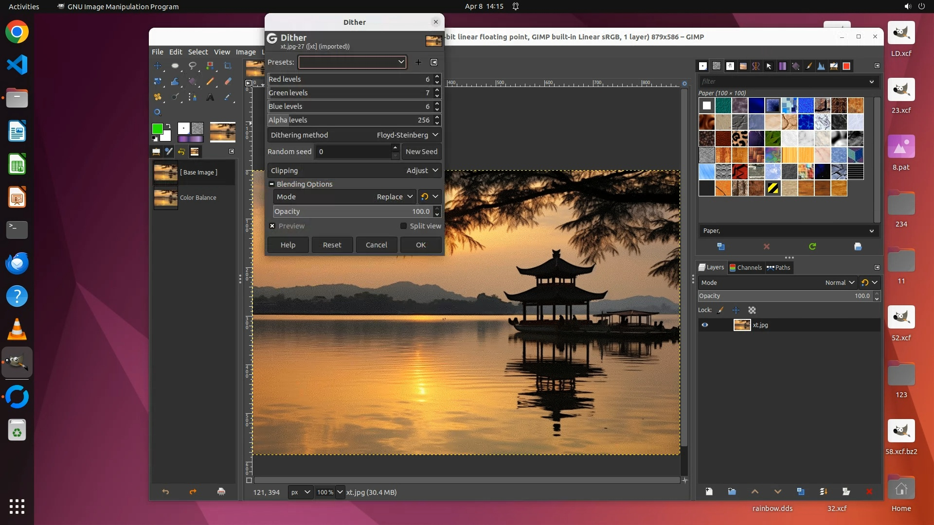The image size is (934, 525).
Task: Select the Crop tool
Action: coord(228,66)
